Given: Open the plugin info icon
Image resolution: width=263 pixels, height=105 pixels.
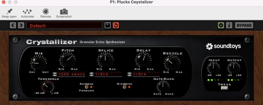Looking at the screenshot, I should tap(229, 25).
